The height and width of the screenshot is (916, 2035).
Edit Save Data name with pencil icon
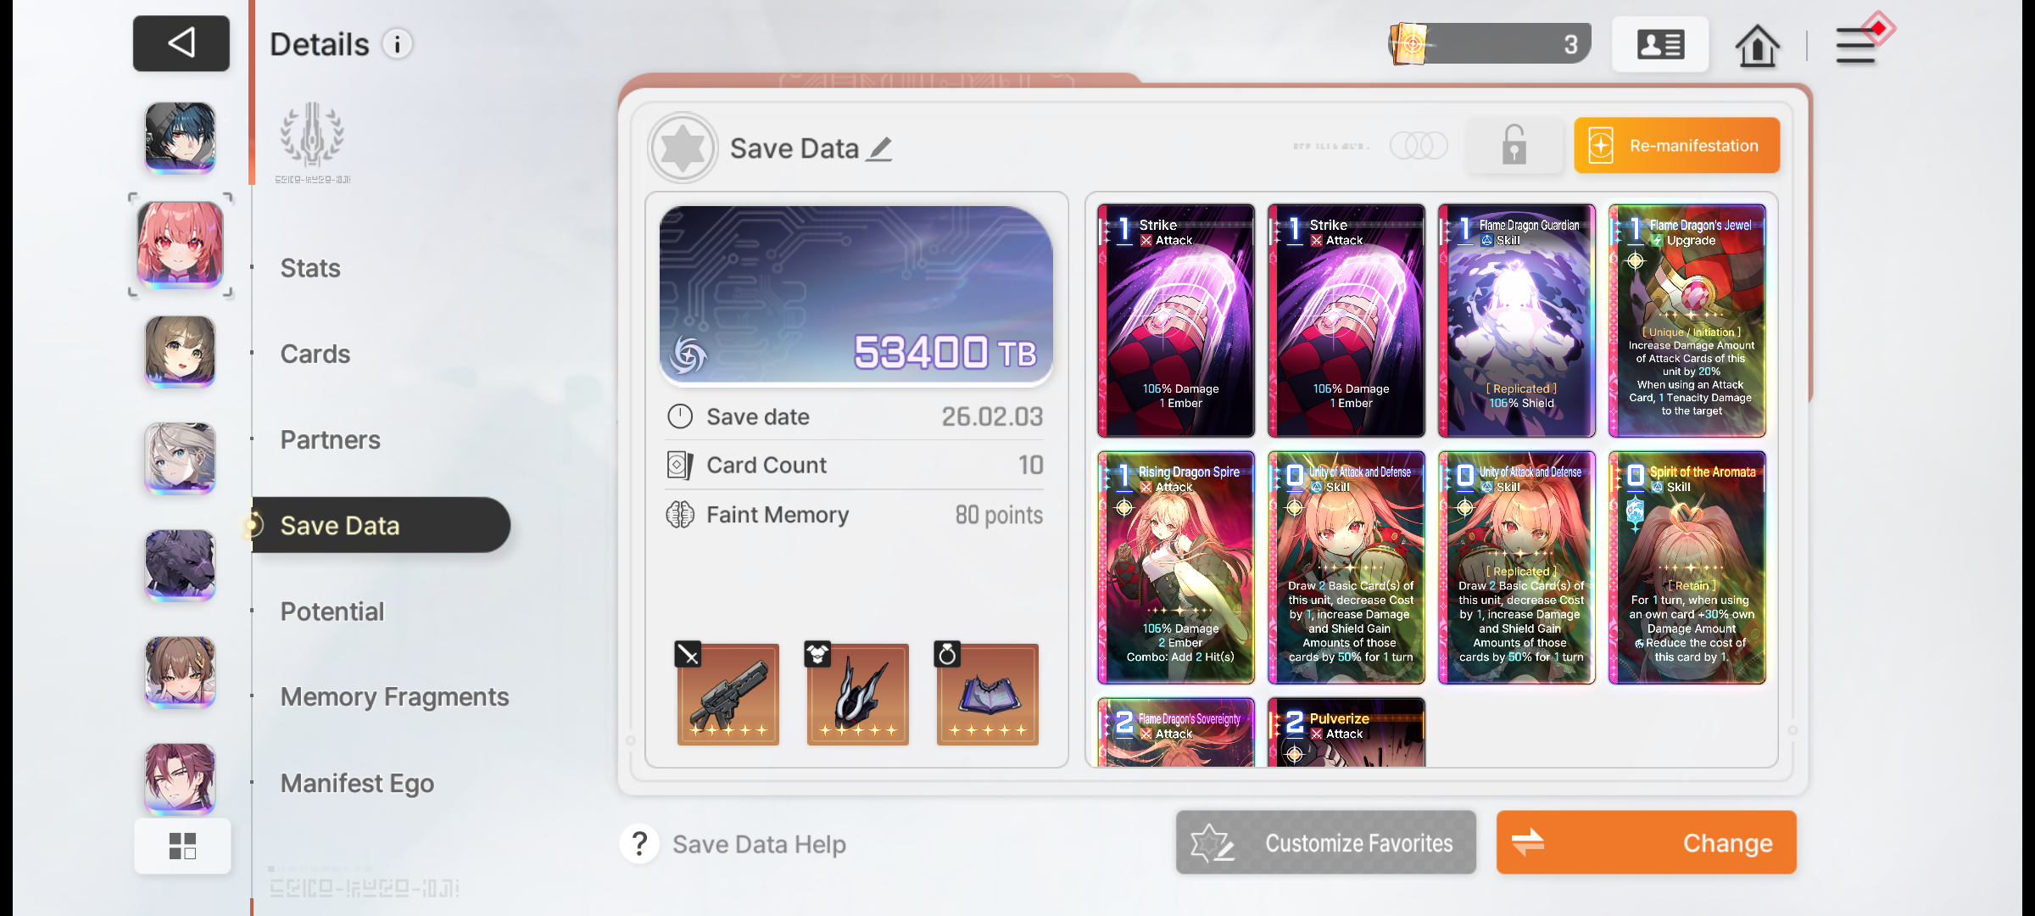click(879, 149)
